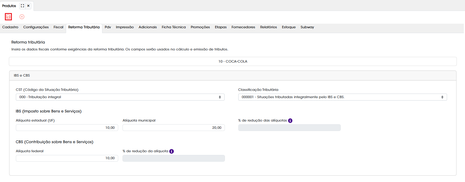Show info for % de redução das alíquotas
Image resolution: width=465 pixels, height=182 pixels.
(290, 120)
